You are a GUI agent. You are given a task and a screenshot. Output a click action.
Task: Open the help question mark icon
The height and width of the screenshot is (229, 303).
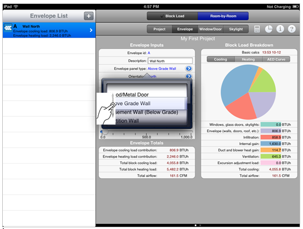pos(292,29)
